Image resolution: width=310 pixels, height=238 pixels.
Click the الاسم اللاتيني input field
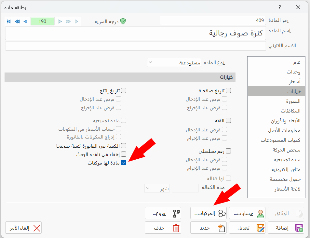tap(136, 46)
